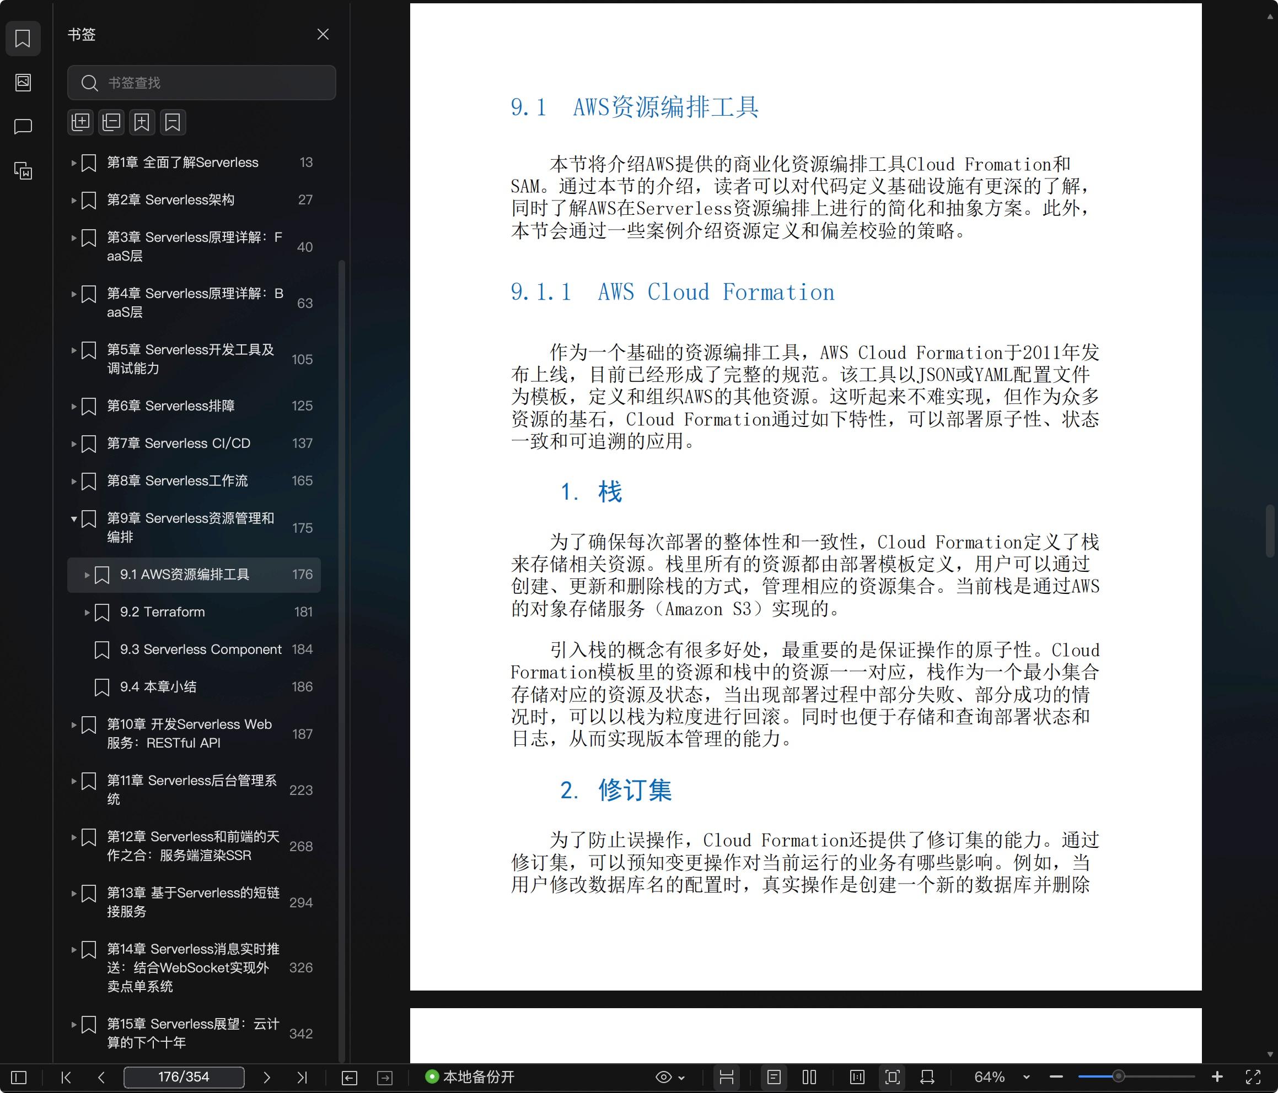Toggle continuous scrolling mode
This screenshot has height=1093, width=1278.
tap(727, 1077)
